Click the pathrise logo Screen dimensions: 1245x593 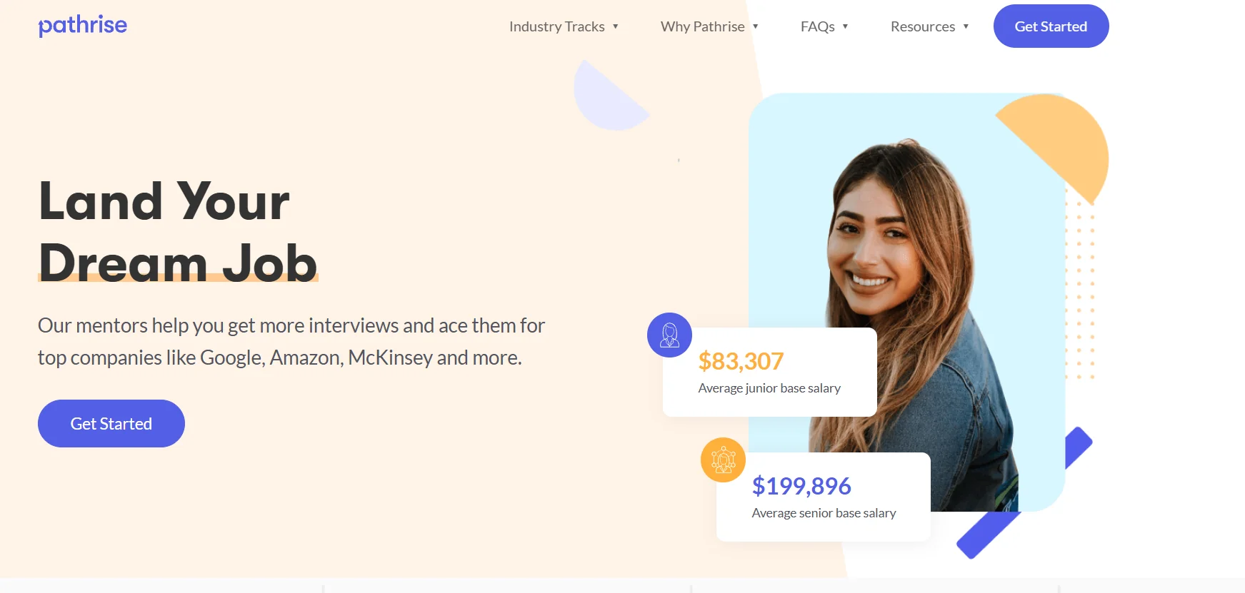tap(82, 26)
